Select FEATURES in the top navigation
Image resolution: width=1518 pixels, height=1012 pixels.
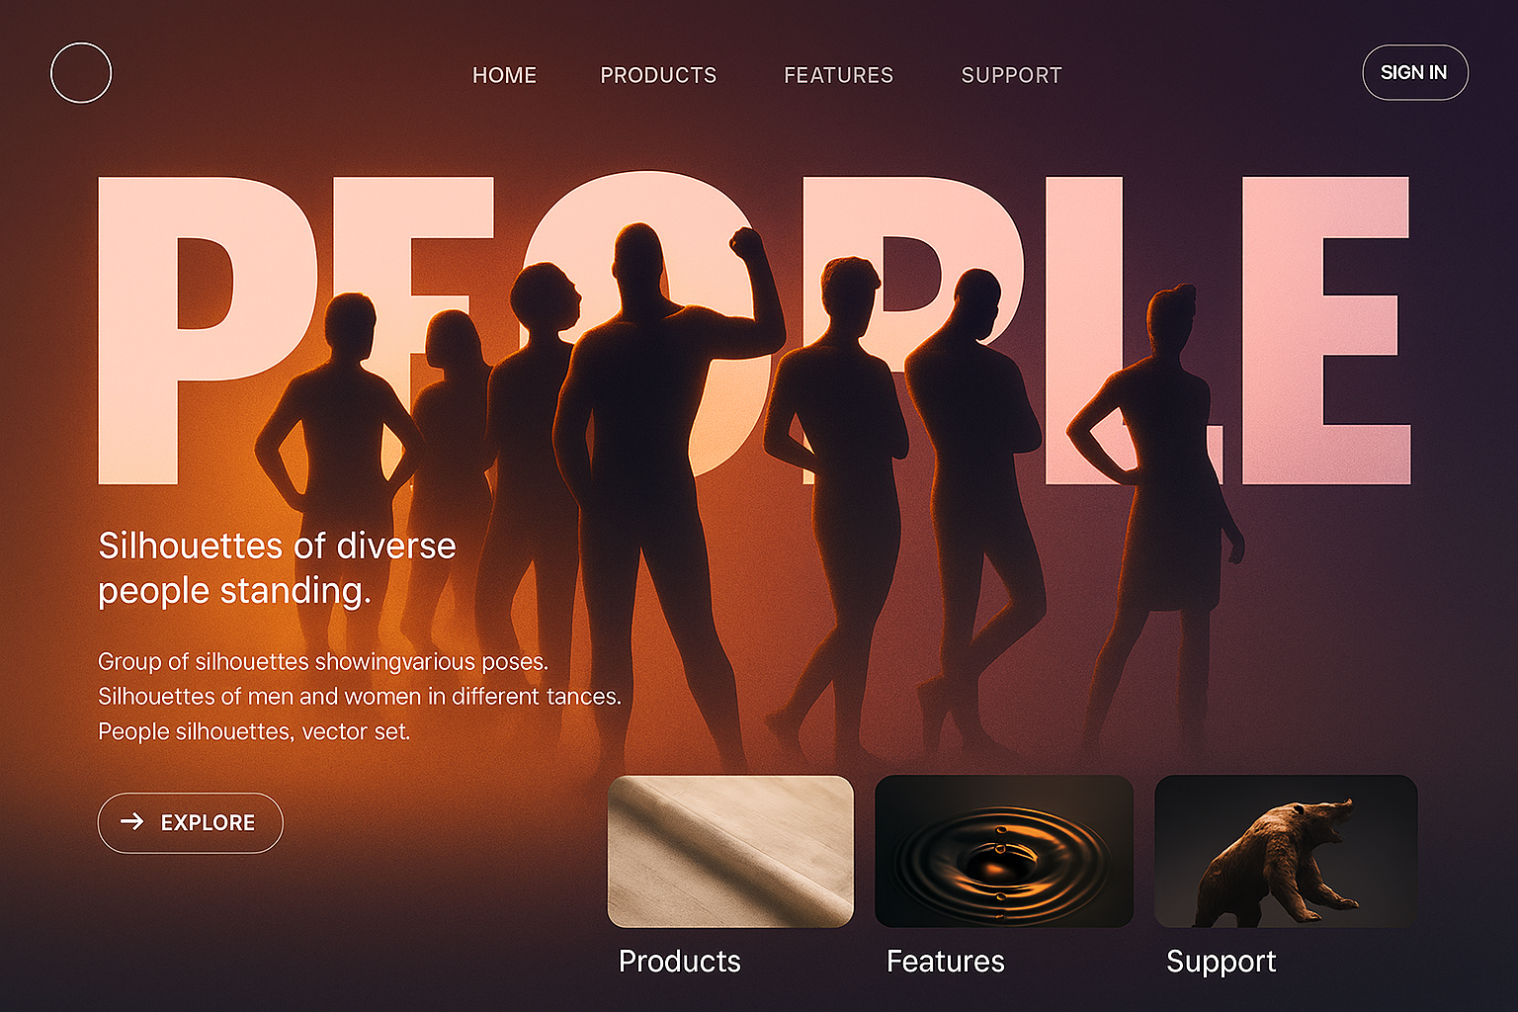[x=838, y=75]
